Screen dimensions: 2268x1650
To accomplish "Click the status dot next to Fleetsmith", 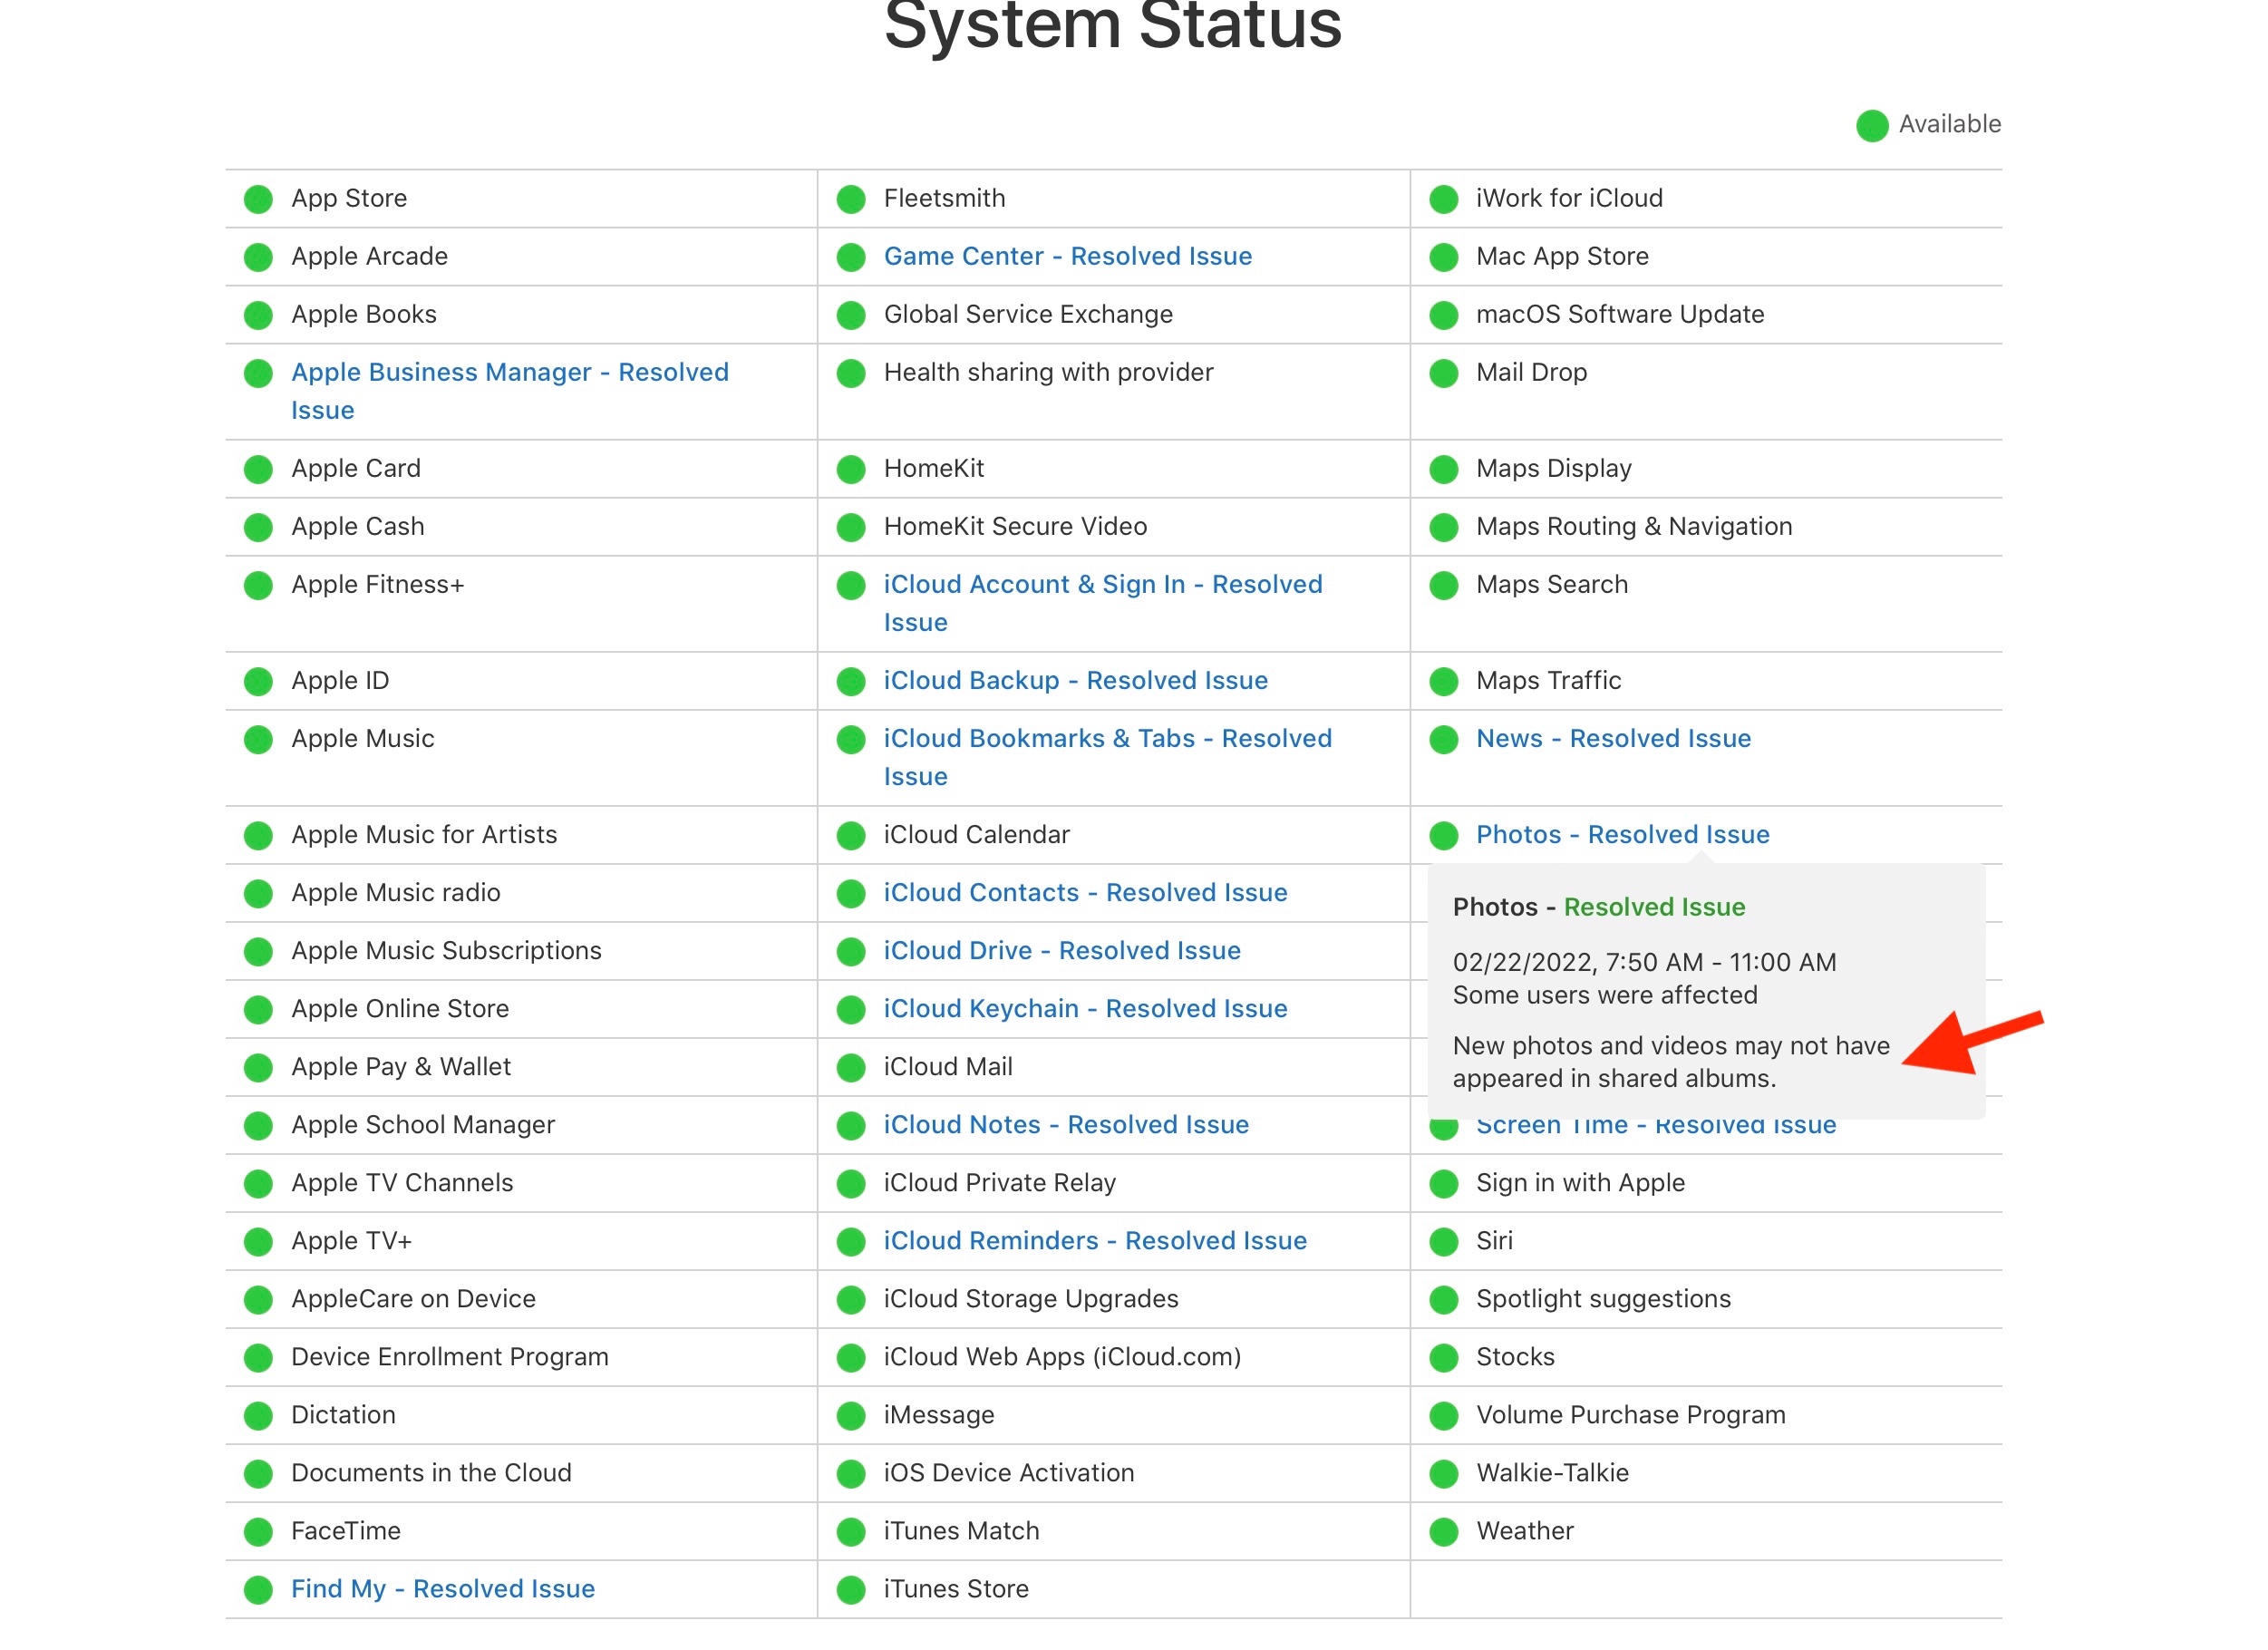I will click(x=851, y=199).
